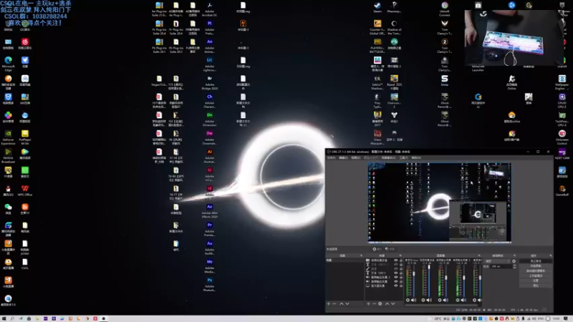This screenshot has width=573, height=322.
Task: Pop out the Scenes dock panel
Action: click(362, 255)
